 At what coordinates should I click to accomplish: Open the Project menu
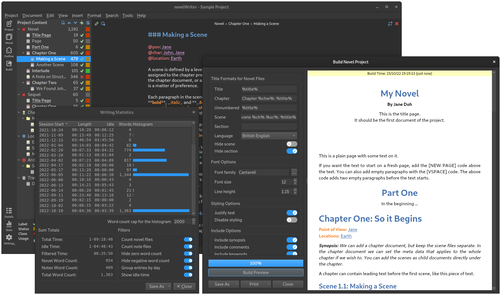pyautogui.click(x=11, y=16)
